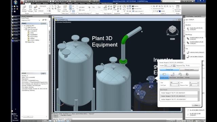Click the Windows Start orb
The image size is (217, 122).
[x=16, y=2]
